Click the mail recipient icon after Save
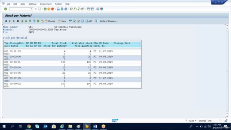The width and height of the screenshot is (231, 130). 70,21
